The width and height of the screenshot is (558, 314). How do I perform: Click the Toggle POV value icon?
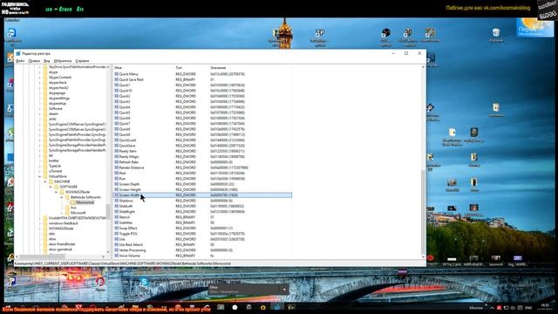pos(116,234)
